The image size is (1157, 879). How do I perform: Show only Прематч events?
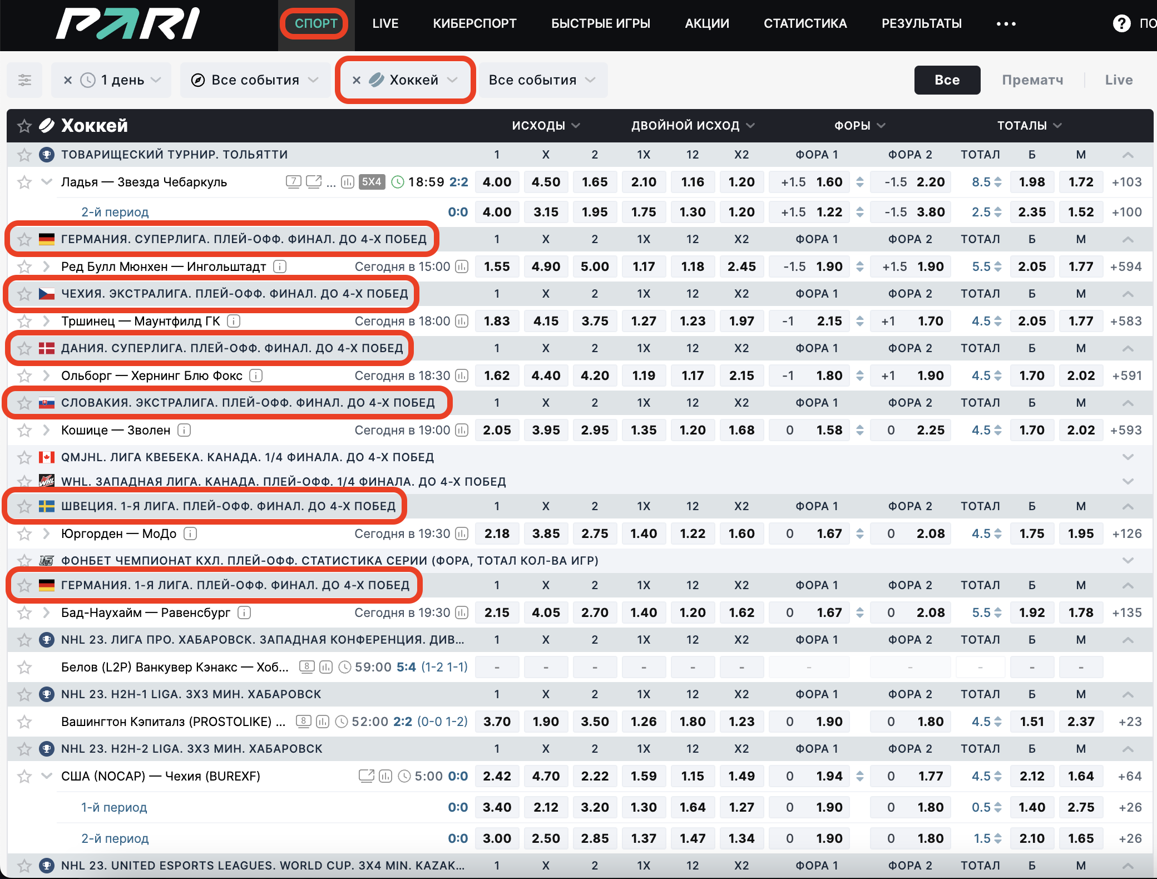pyautogui.click(x=1032, y=80)
